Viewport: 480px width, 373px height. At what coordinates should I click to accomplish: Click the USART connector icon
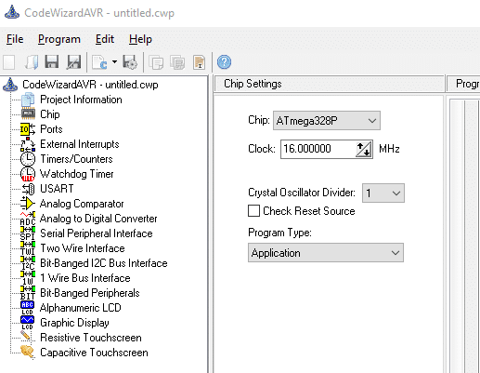pyautogui.click(x=28, y=189)
